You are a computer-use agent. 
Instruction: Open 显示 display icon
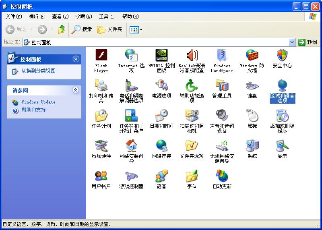[282, 145]
